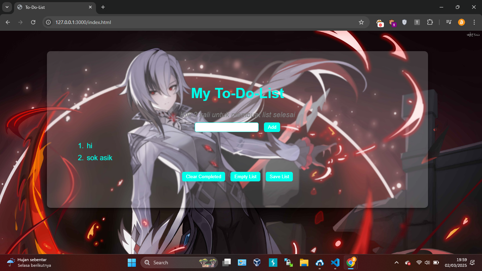
Task: Click the Save List button
Action: (x=279, y=177)
